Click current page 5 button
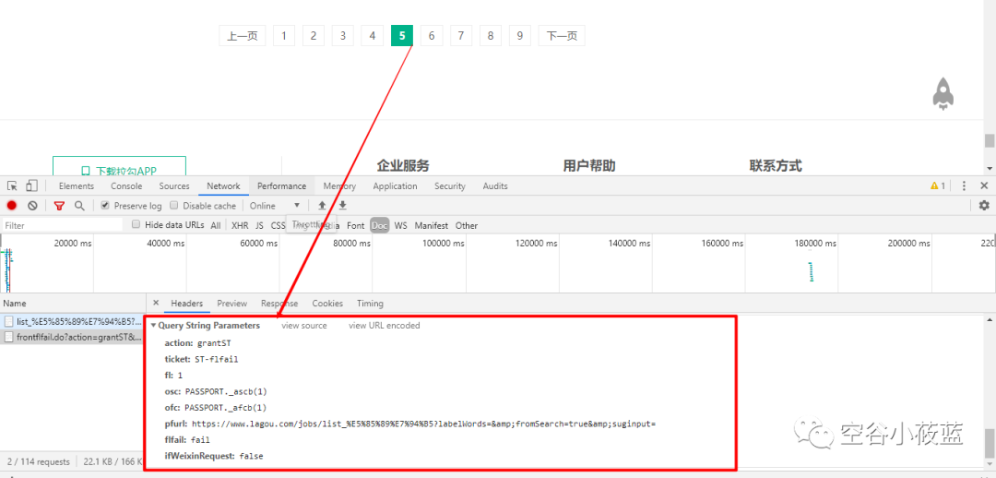The height and width of the screenshot is (478, 996). click(x=402, y=36)
